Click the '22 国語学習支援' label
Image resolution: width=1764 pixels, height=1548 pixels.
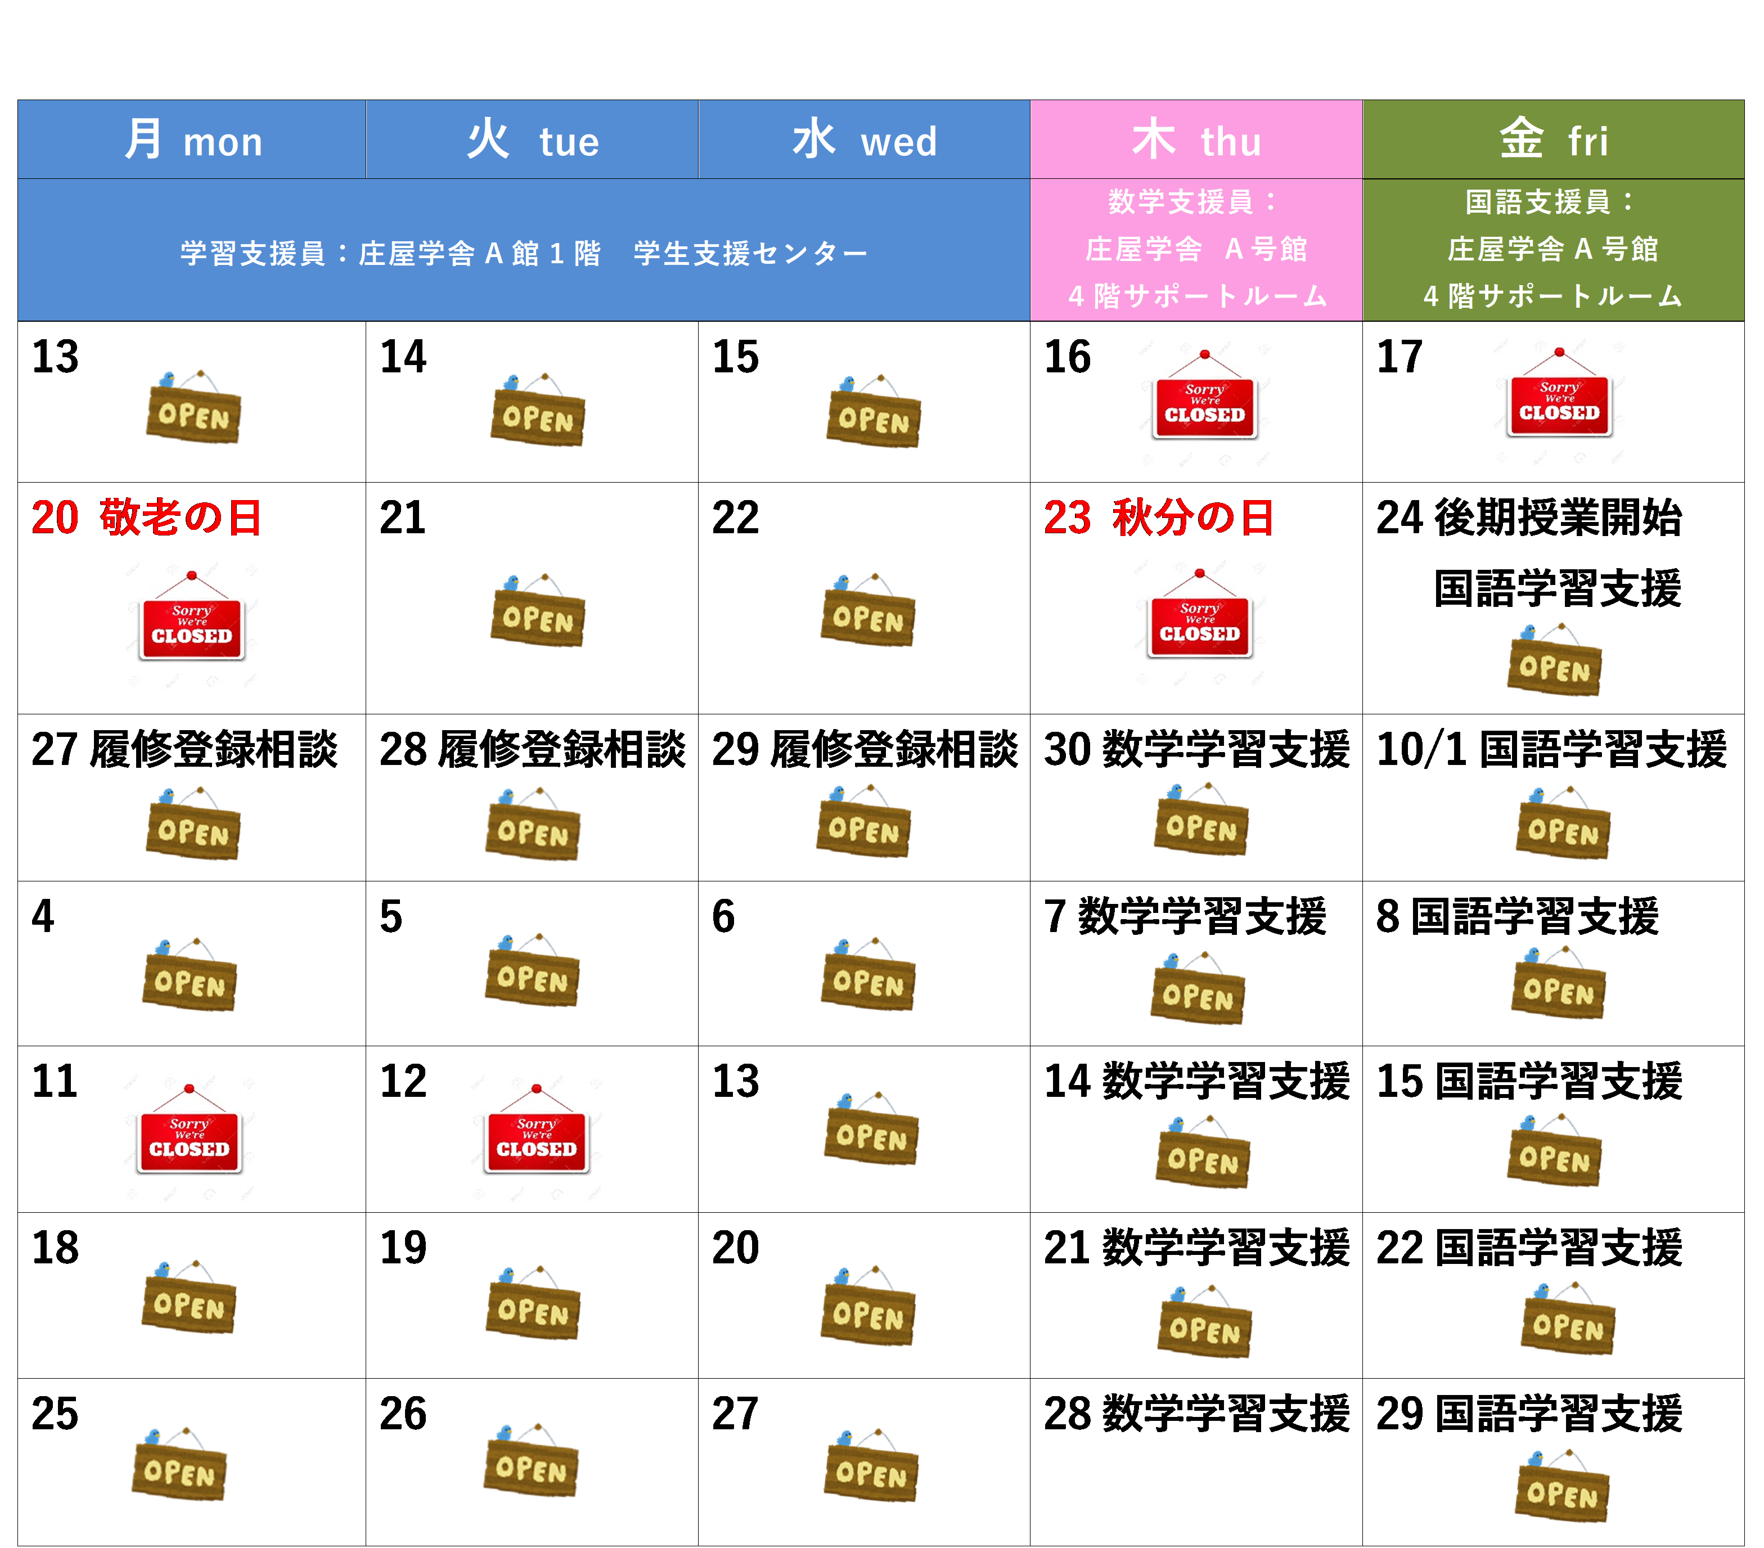[1529, 1248]
